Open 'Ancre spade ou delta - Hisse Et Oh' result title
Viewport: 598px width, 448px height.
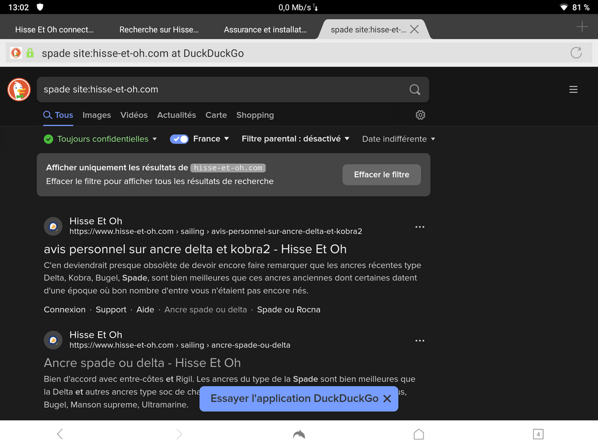[142, 363]
